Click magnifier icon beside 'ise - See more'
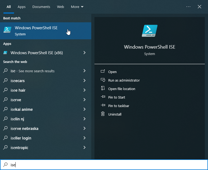 (5, 71)
